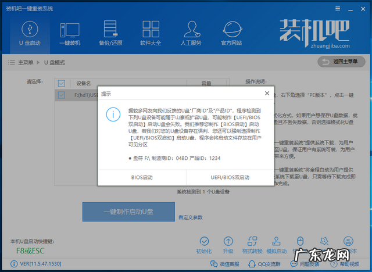Click the 设备名 column header
Screen dimensions: 372x272
(84, 83)
